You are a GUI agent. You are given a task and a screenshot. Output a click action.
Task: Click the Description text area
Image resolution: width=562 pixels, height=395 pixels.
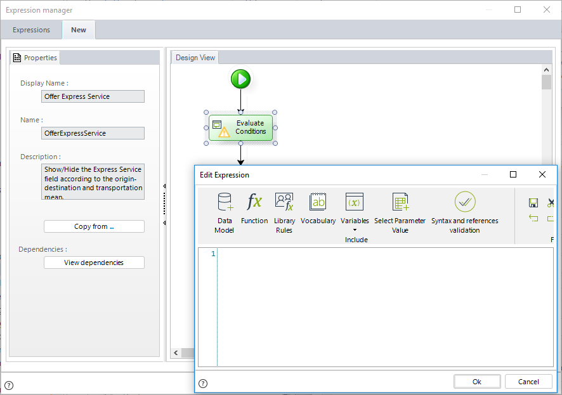click(x=93, y=181)
